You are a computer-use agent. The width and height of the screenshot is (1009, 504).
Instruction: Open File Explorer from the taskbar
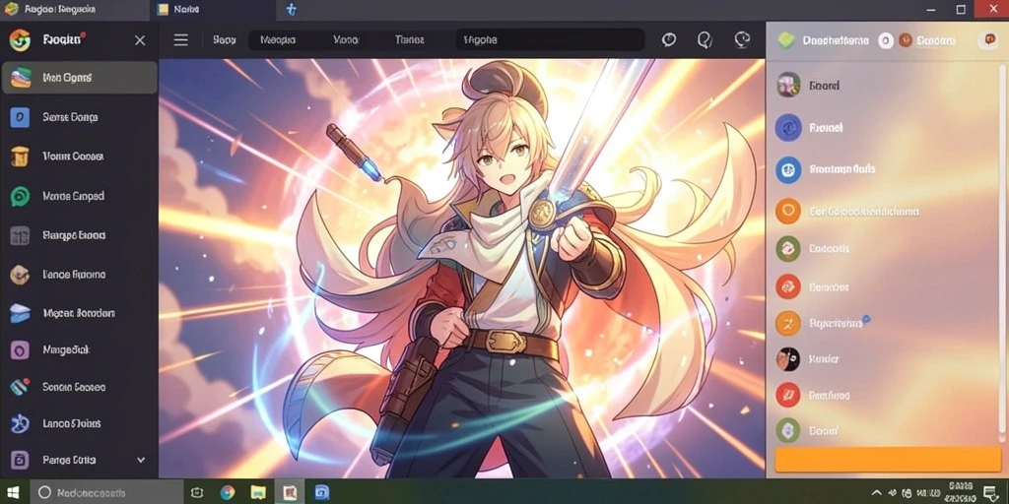coord(258,492)
